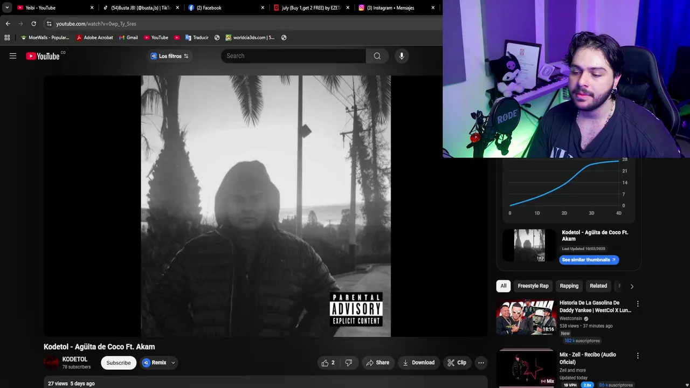Go back with browser back arrow

[8, 24]
